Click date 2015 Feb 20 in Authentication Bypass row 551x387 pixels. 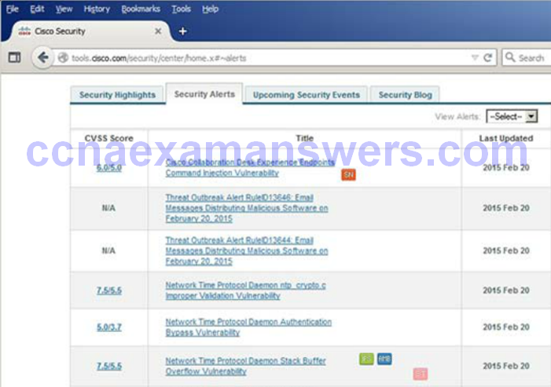pyautogui.click(x=506, y=327)
